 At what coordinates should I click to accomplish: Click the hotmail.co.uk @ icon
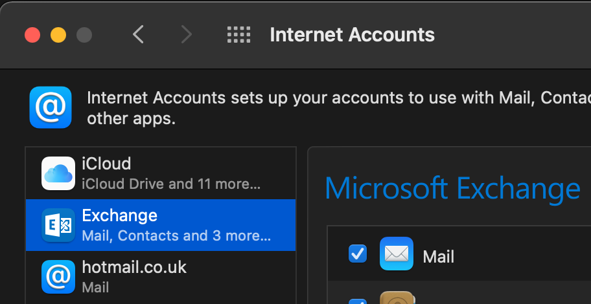[58, 277]
